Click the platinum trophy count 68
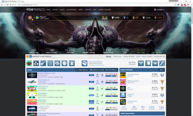 tap(126, 18)
